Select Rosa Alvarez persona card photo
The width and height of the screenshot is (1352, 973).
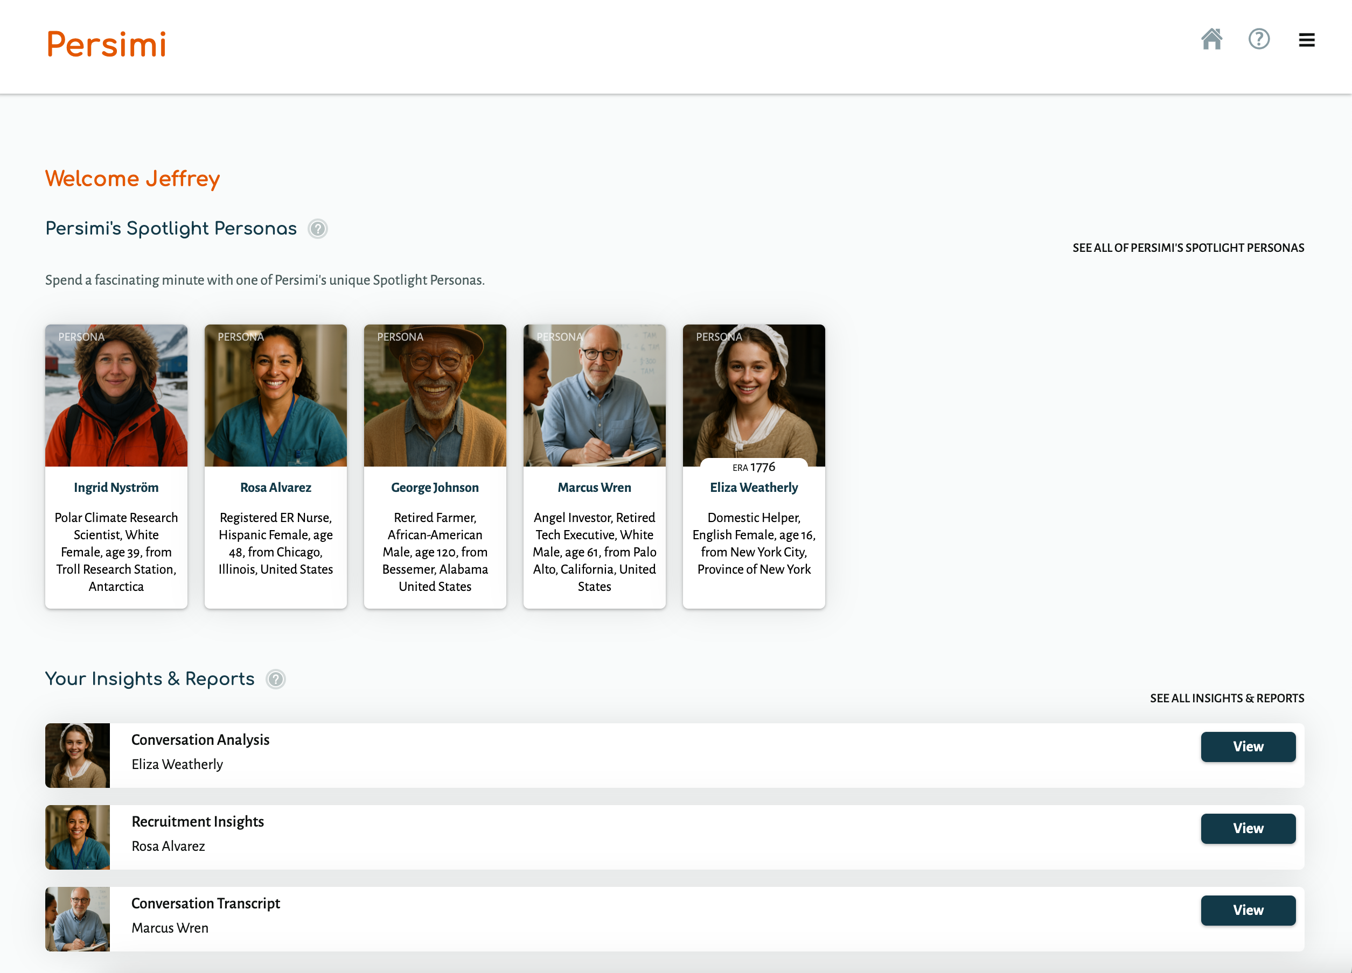[275, 396]
